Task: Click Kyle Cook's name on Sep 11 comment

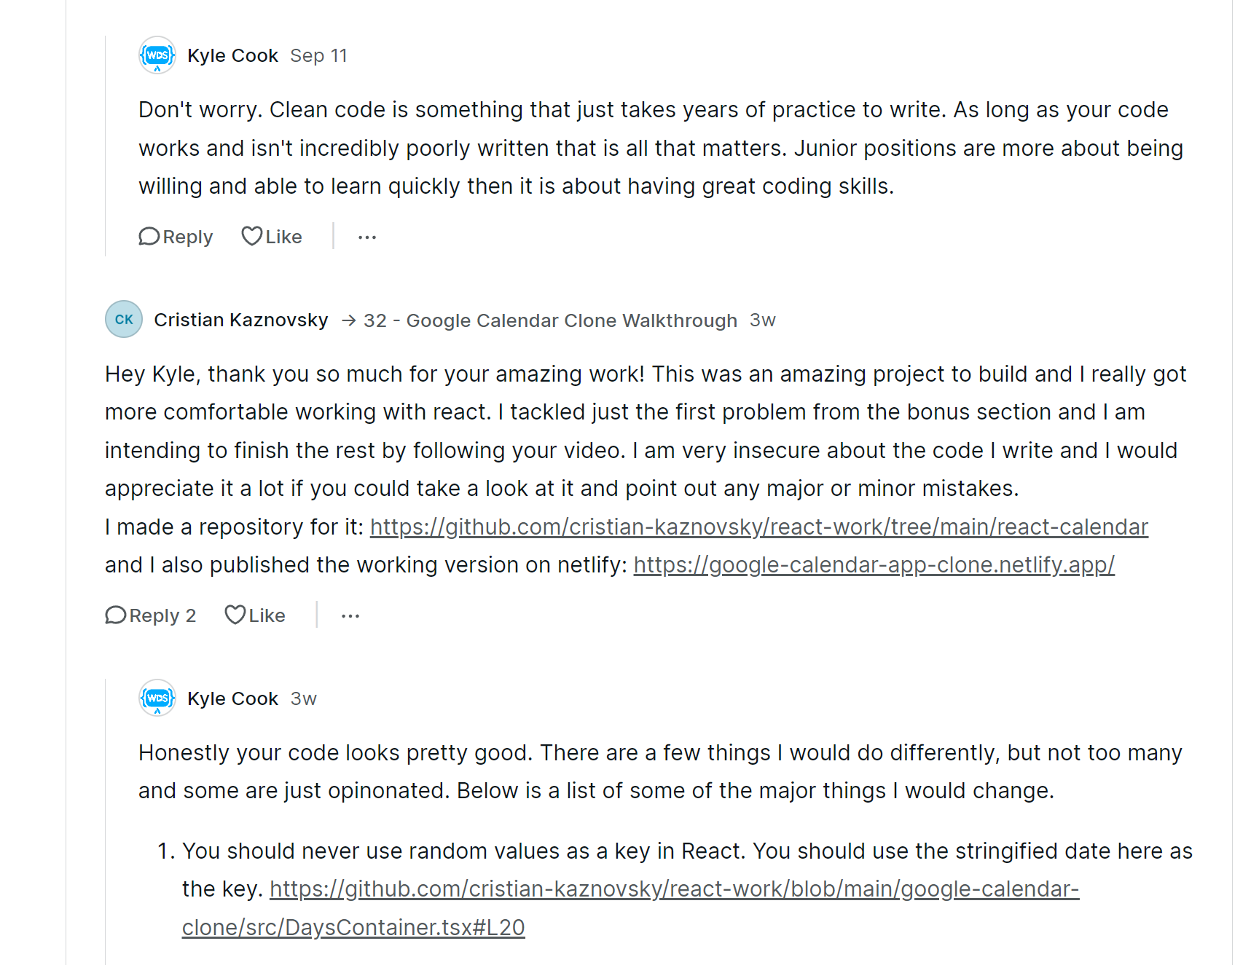Action: [232, 55]
